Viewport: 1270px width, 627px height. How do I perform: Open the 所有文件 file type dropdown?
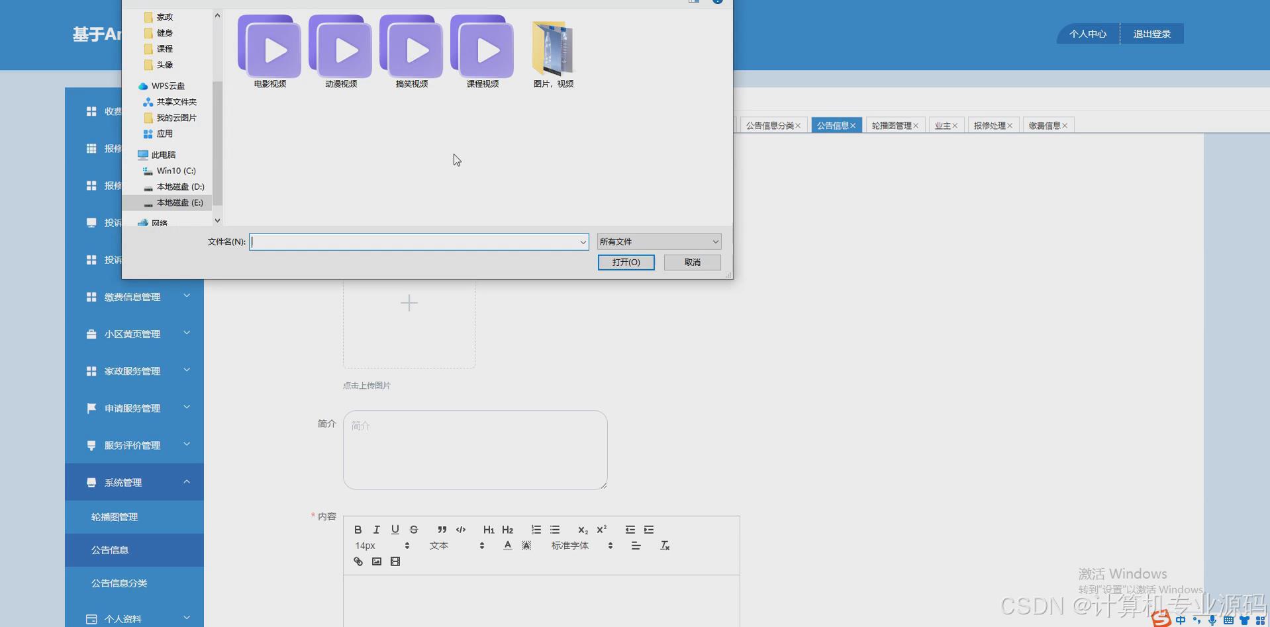(x=659, y=241)
